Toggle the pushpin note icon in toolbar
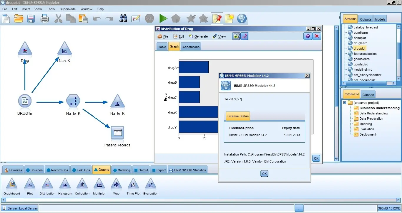Screen dimensions: 402x213 217,19
